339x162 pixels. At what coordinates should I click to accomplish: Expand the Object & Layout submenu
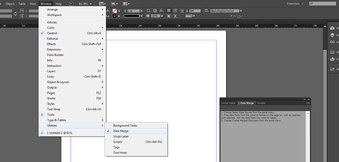[72, 82]
